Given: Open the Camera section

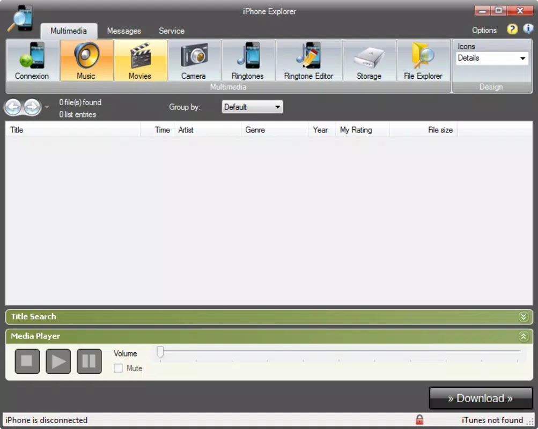Looking at the screenshot, I should [x=194, y=61].
